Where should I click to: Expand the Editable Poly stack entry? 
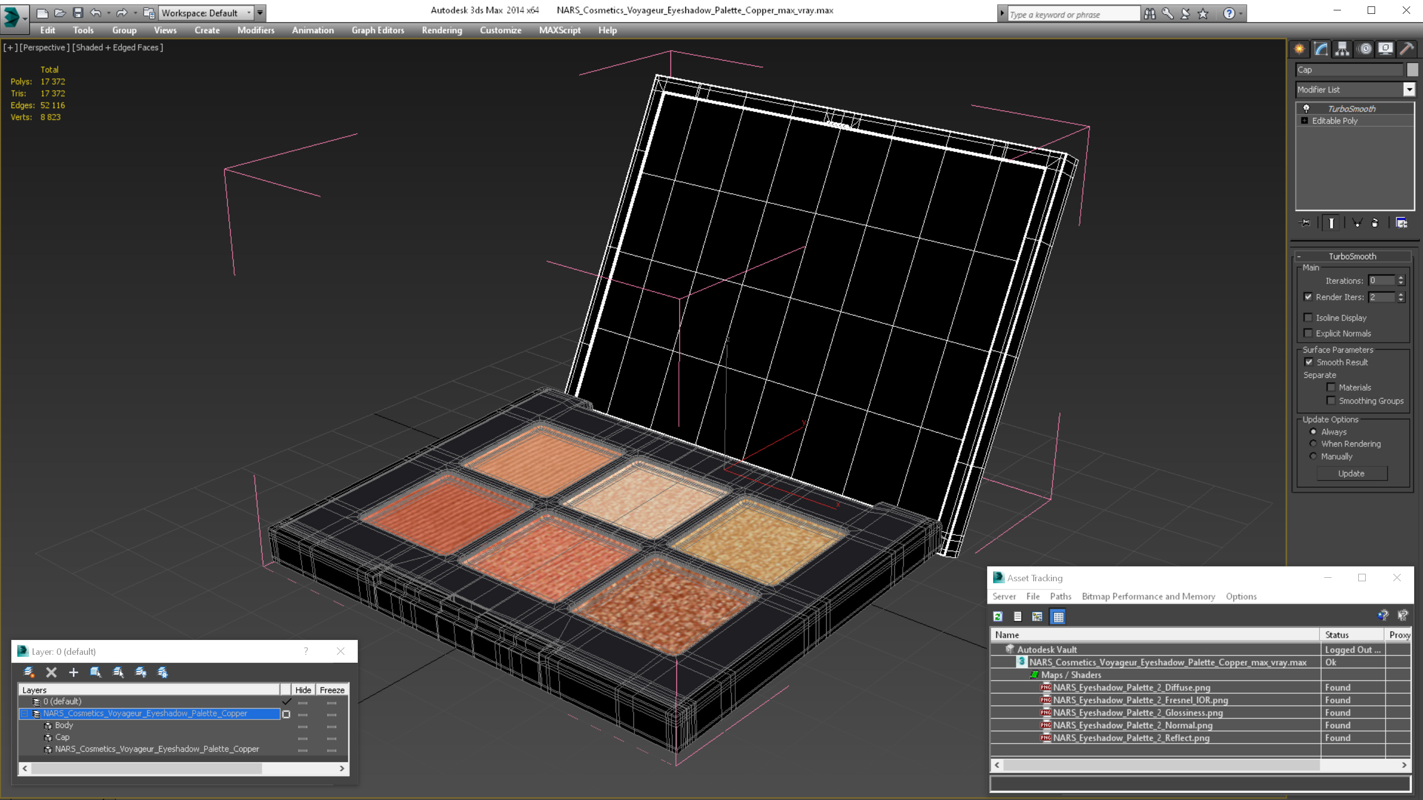1305,121
